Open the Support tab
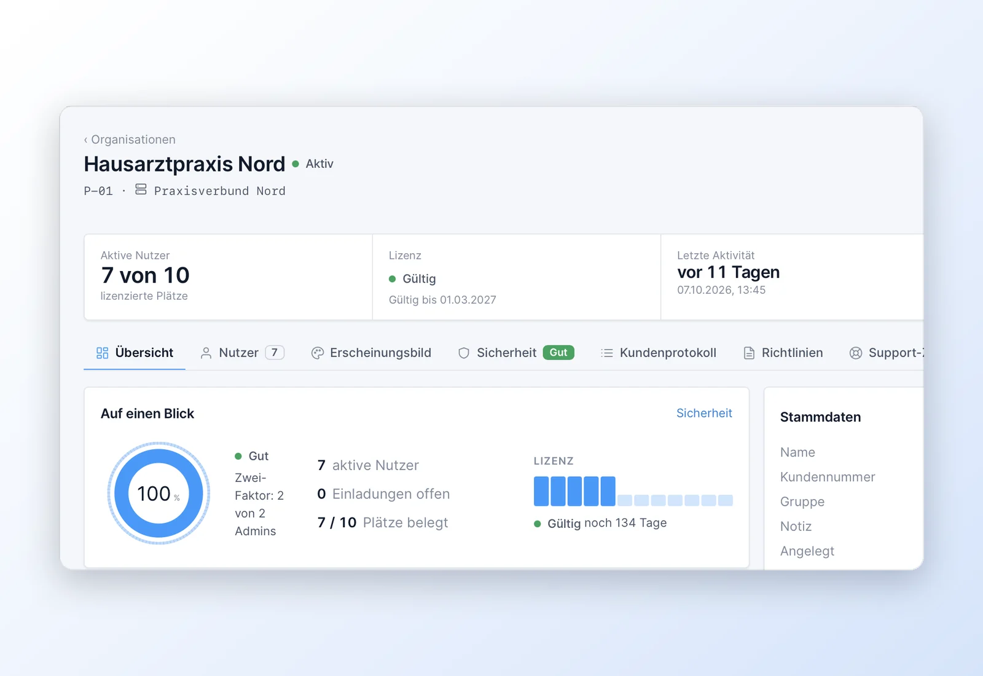Viewport: 983px width, 676px height. 887,353
